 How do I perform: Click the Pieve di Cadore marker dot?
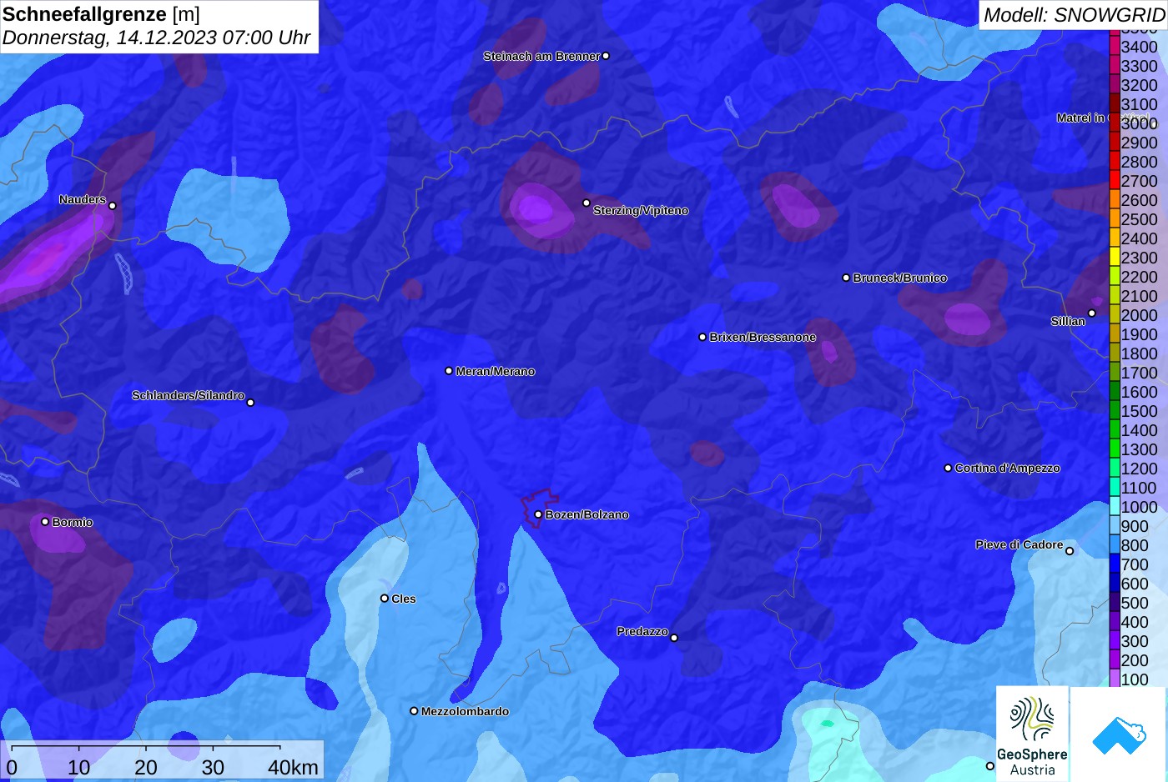[1070, 550]
